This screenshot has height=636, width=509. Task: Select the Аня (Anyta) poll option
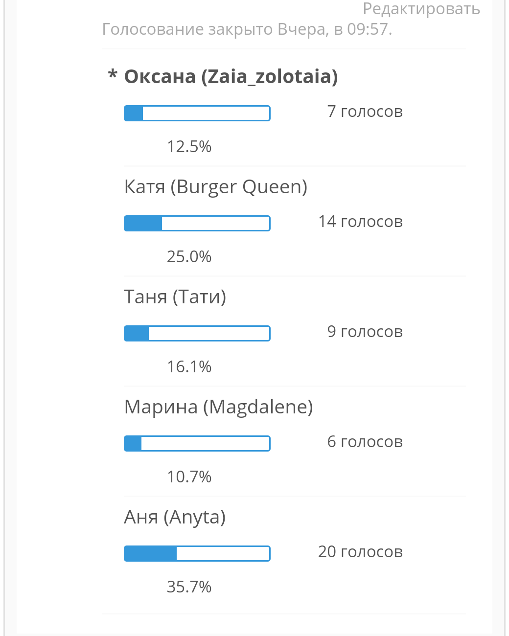(x=175, y=517)
